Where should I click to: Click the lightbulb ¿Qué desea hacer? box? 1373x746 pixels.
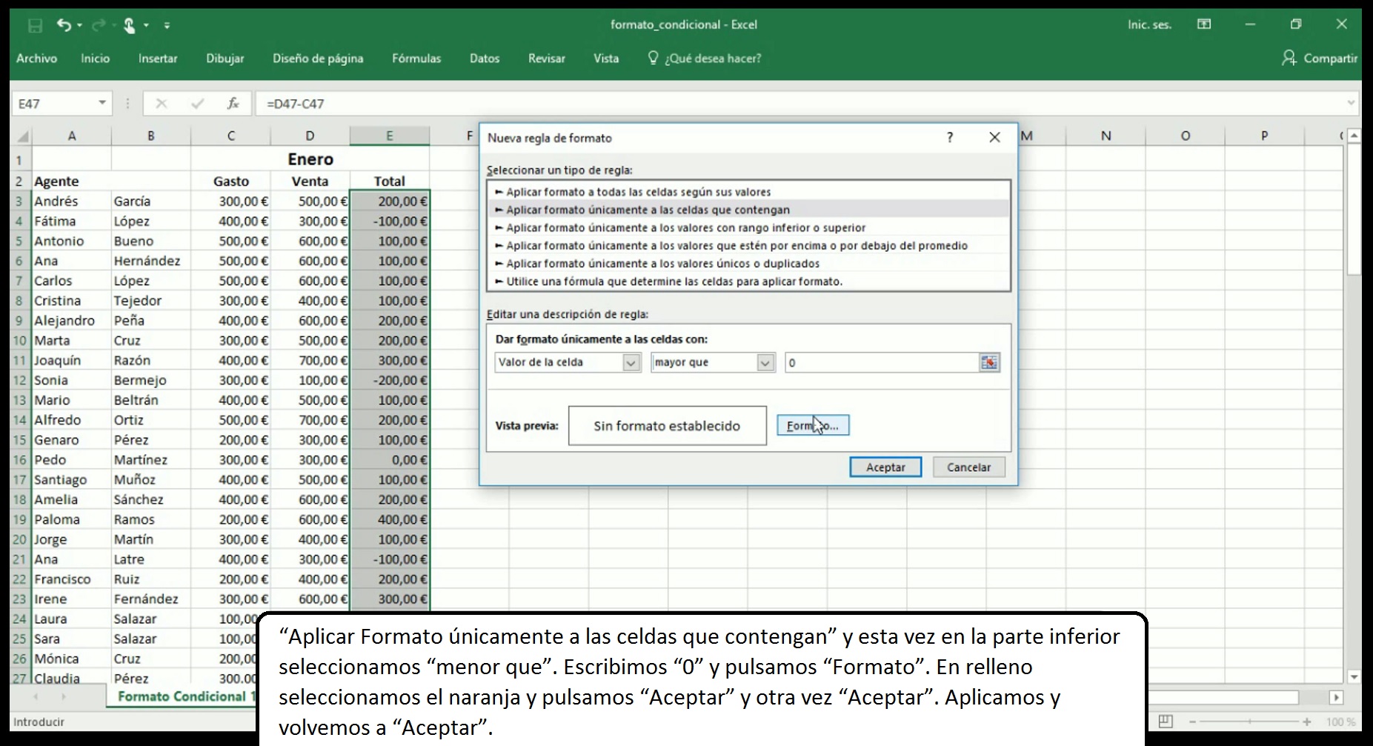705,58
